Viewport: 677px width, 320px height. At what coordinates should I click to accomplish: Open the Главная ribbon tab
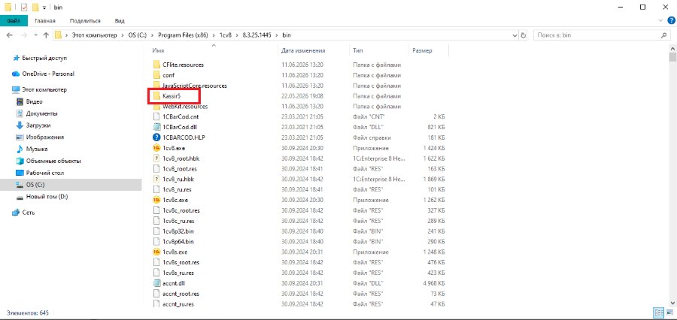(x=45, y=21)
